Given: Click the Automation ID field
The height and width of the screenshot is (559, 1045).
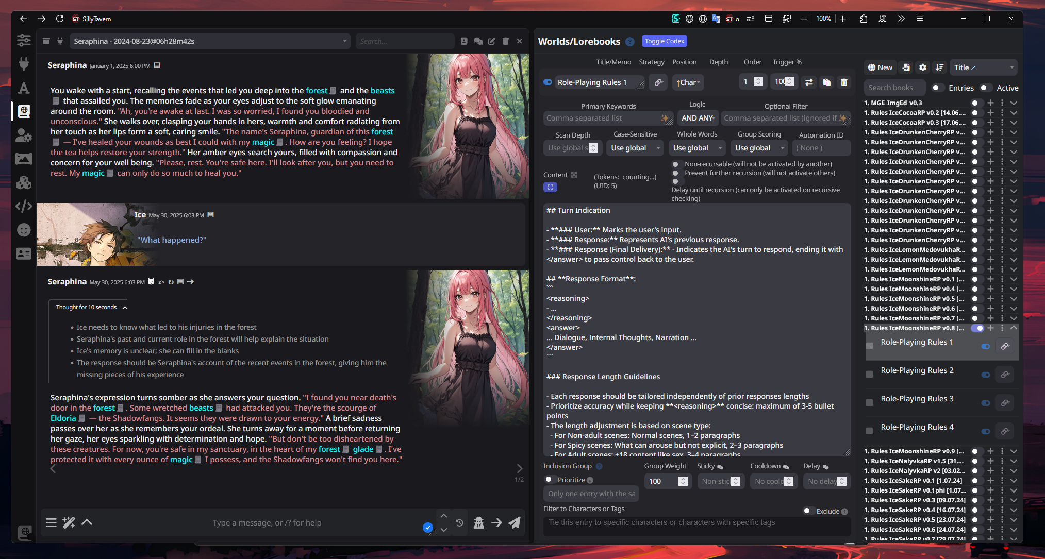Looking at the screenshot, I should click(x=821, y=148).
